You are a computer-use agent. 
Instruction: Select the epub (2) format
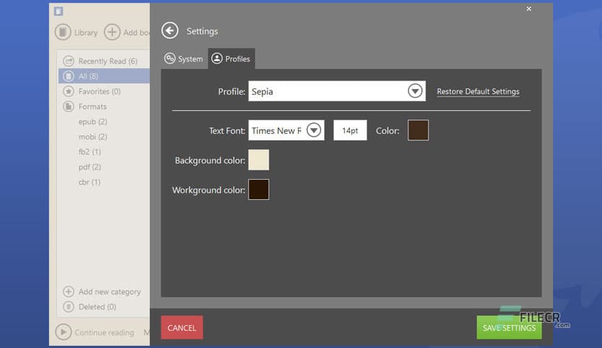pos(93,122)
